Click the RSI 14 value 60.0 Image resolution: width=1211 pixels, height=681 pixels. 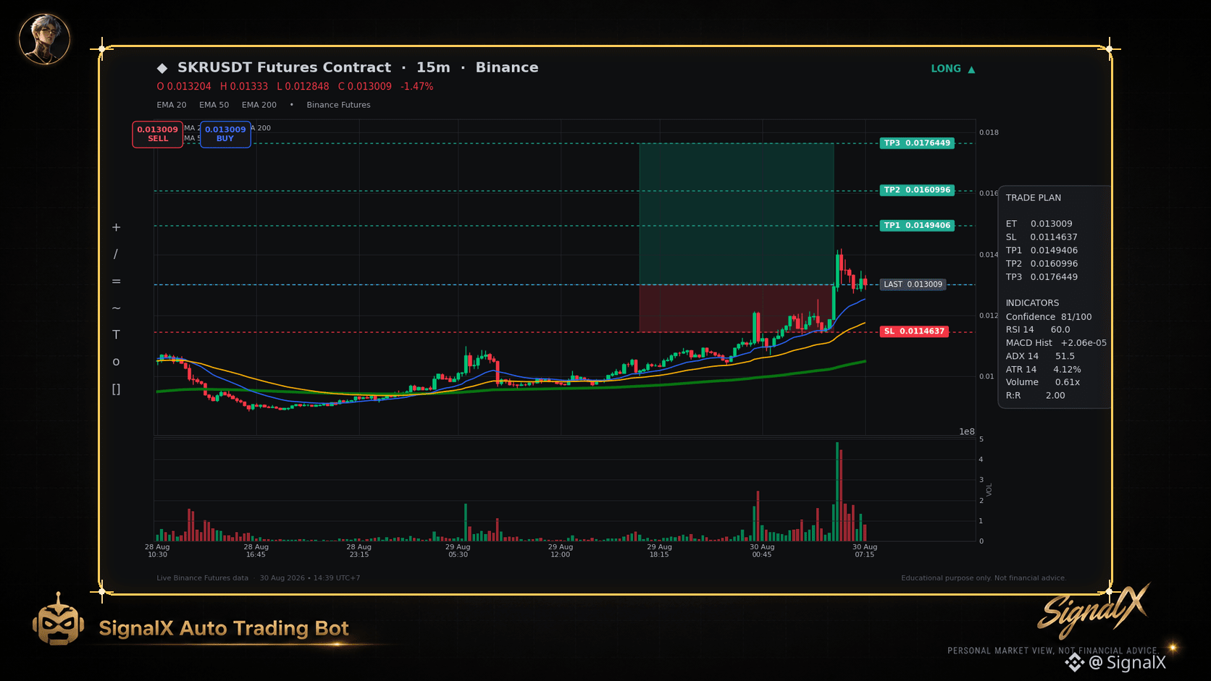click(x=1060, y=330)
